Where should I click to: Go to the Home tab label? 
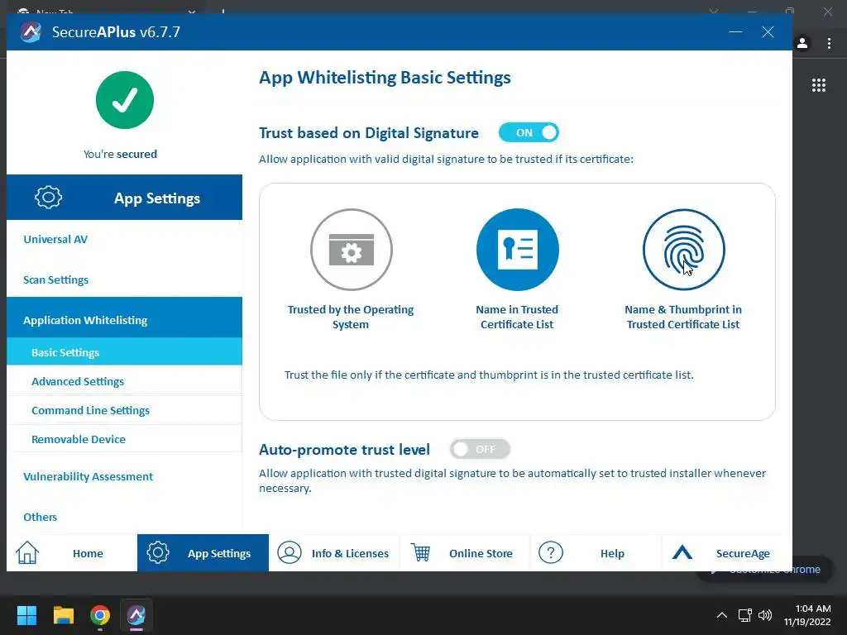click(88, 553)
